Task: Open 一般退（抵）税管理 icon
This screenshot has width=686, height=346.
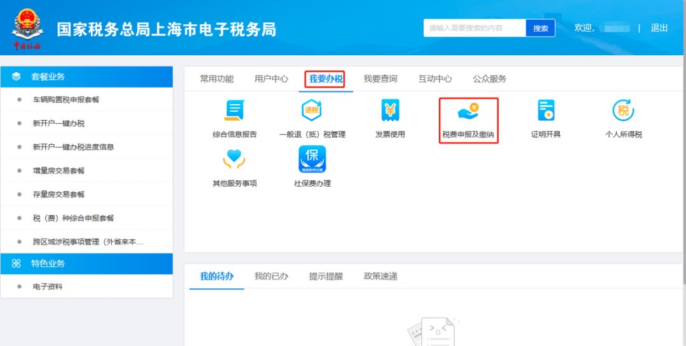Action: pyautogui.click(x=312, y=112)
